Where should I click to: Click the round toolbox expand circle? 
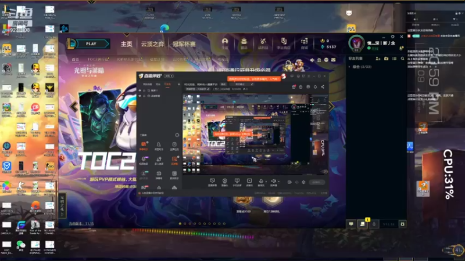(177, 135)
